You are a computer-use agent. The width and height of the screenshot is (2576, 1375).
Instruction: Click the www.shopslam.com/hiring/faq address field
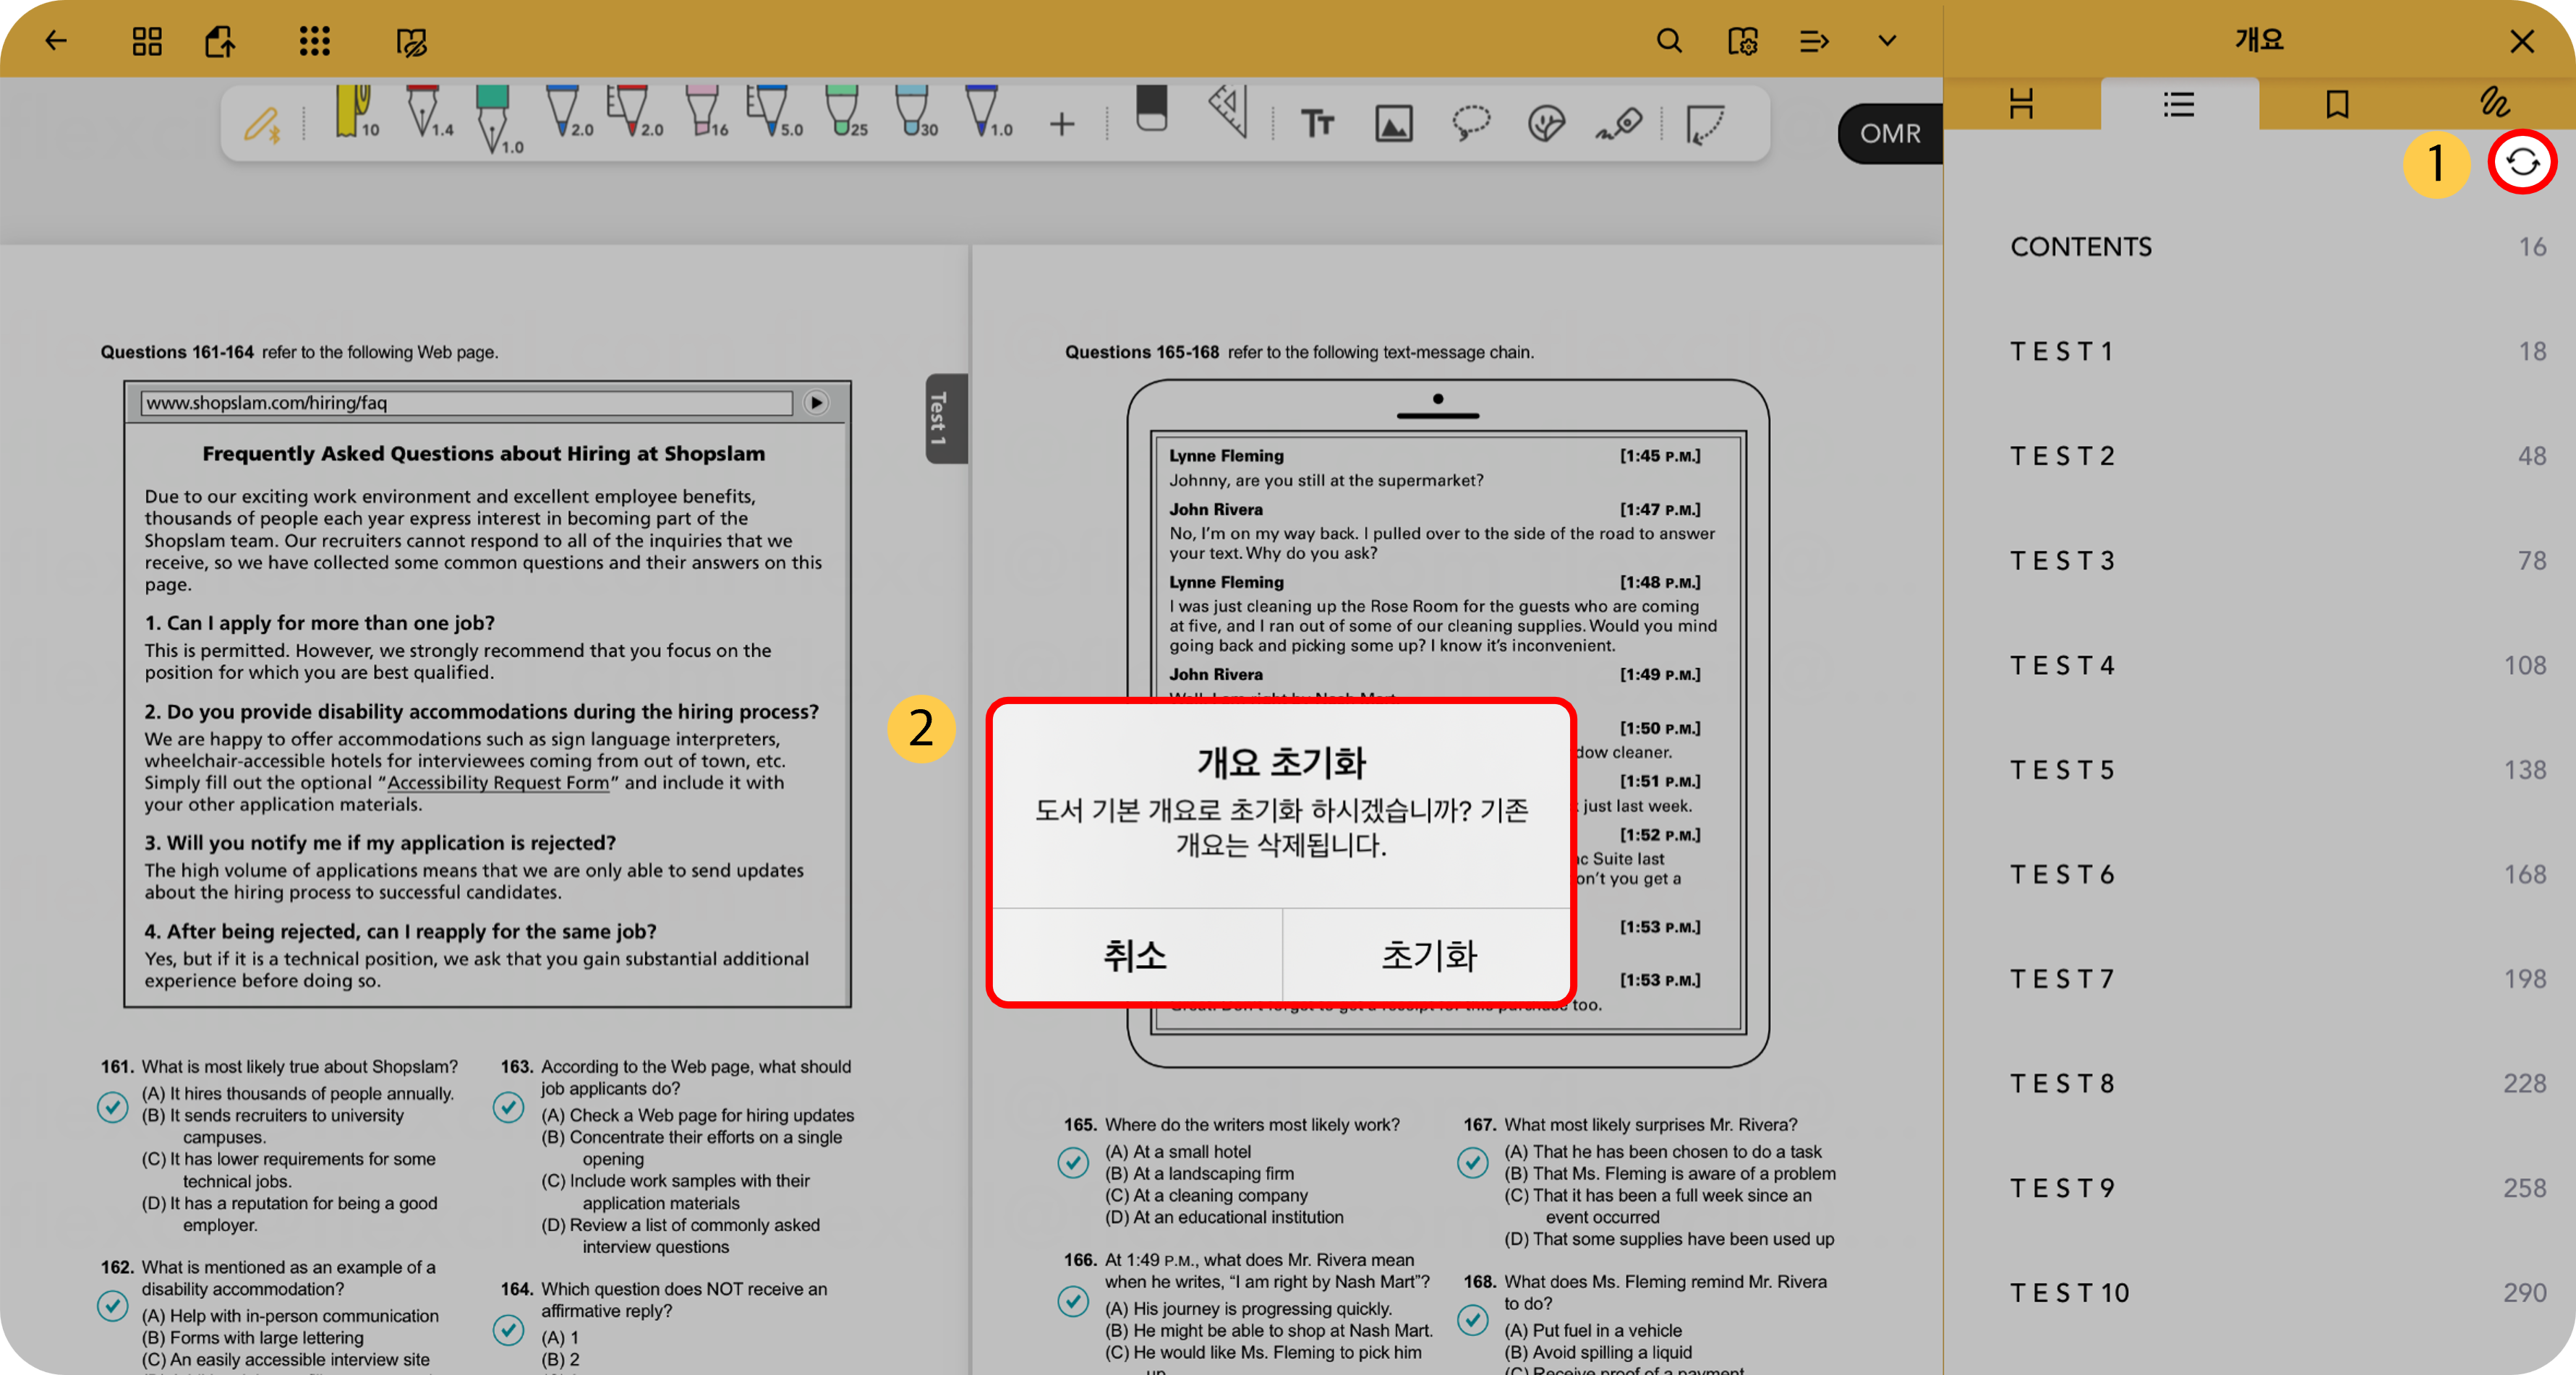tap(466, 403)
